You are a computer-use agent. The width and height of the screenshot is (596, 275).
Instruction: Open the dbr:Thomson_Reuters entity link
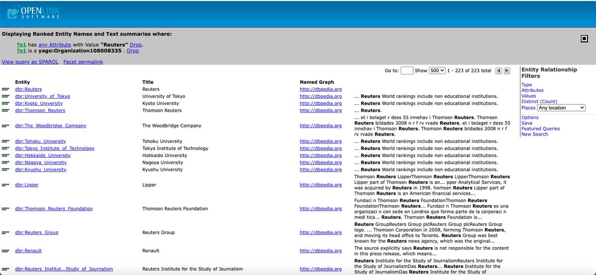tap(40, 110)
